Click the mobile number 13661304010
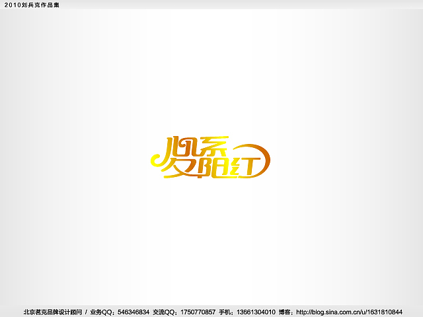423x317 pixels. coord(256,312)
